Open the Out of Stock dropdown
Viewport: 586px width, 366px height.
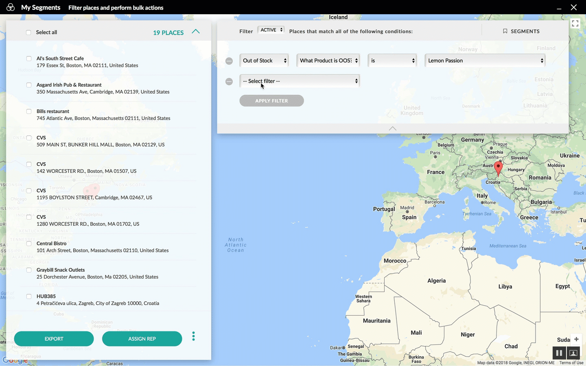pos(264,61)
